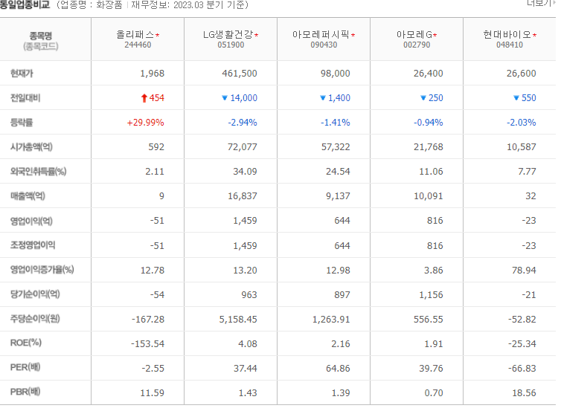This screenshot has width=561, height=414.
Task: Select the stock code 048410
Action: tap(510, 45)
